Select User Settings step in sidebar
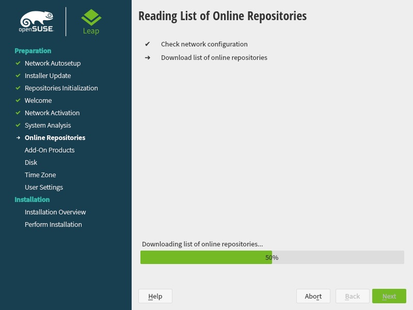The height and width of the screenshot is (310, 413). point(44,187)
